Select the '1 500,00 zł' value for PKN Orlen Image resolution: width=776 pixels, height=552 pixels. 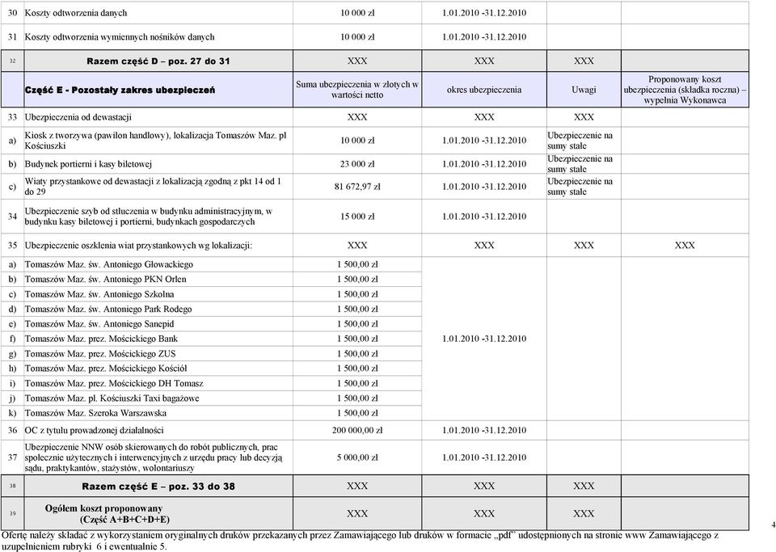357,280
